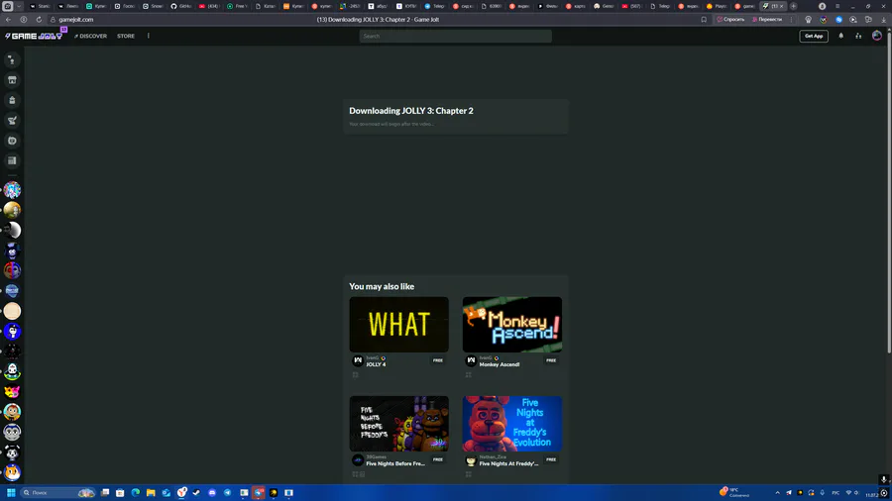Open the sidebar chat icon
This screenshot has height=501, width=892.
(12, 141)
